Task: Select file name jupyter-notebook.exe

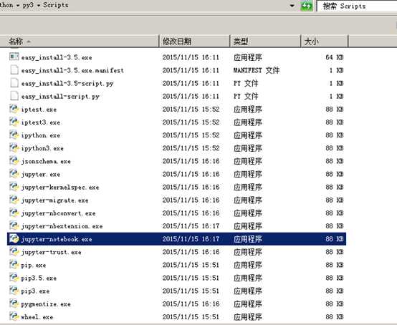Action: click(x=57, y=239)
